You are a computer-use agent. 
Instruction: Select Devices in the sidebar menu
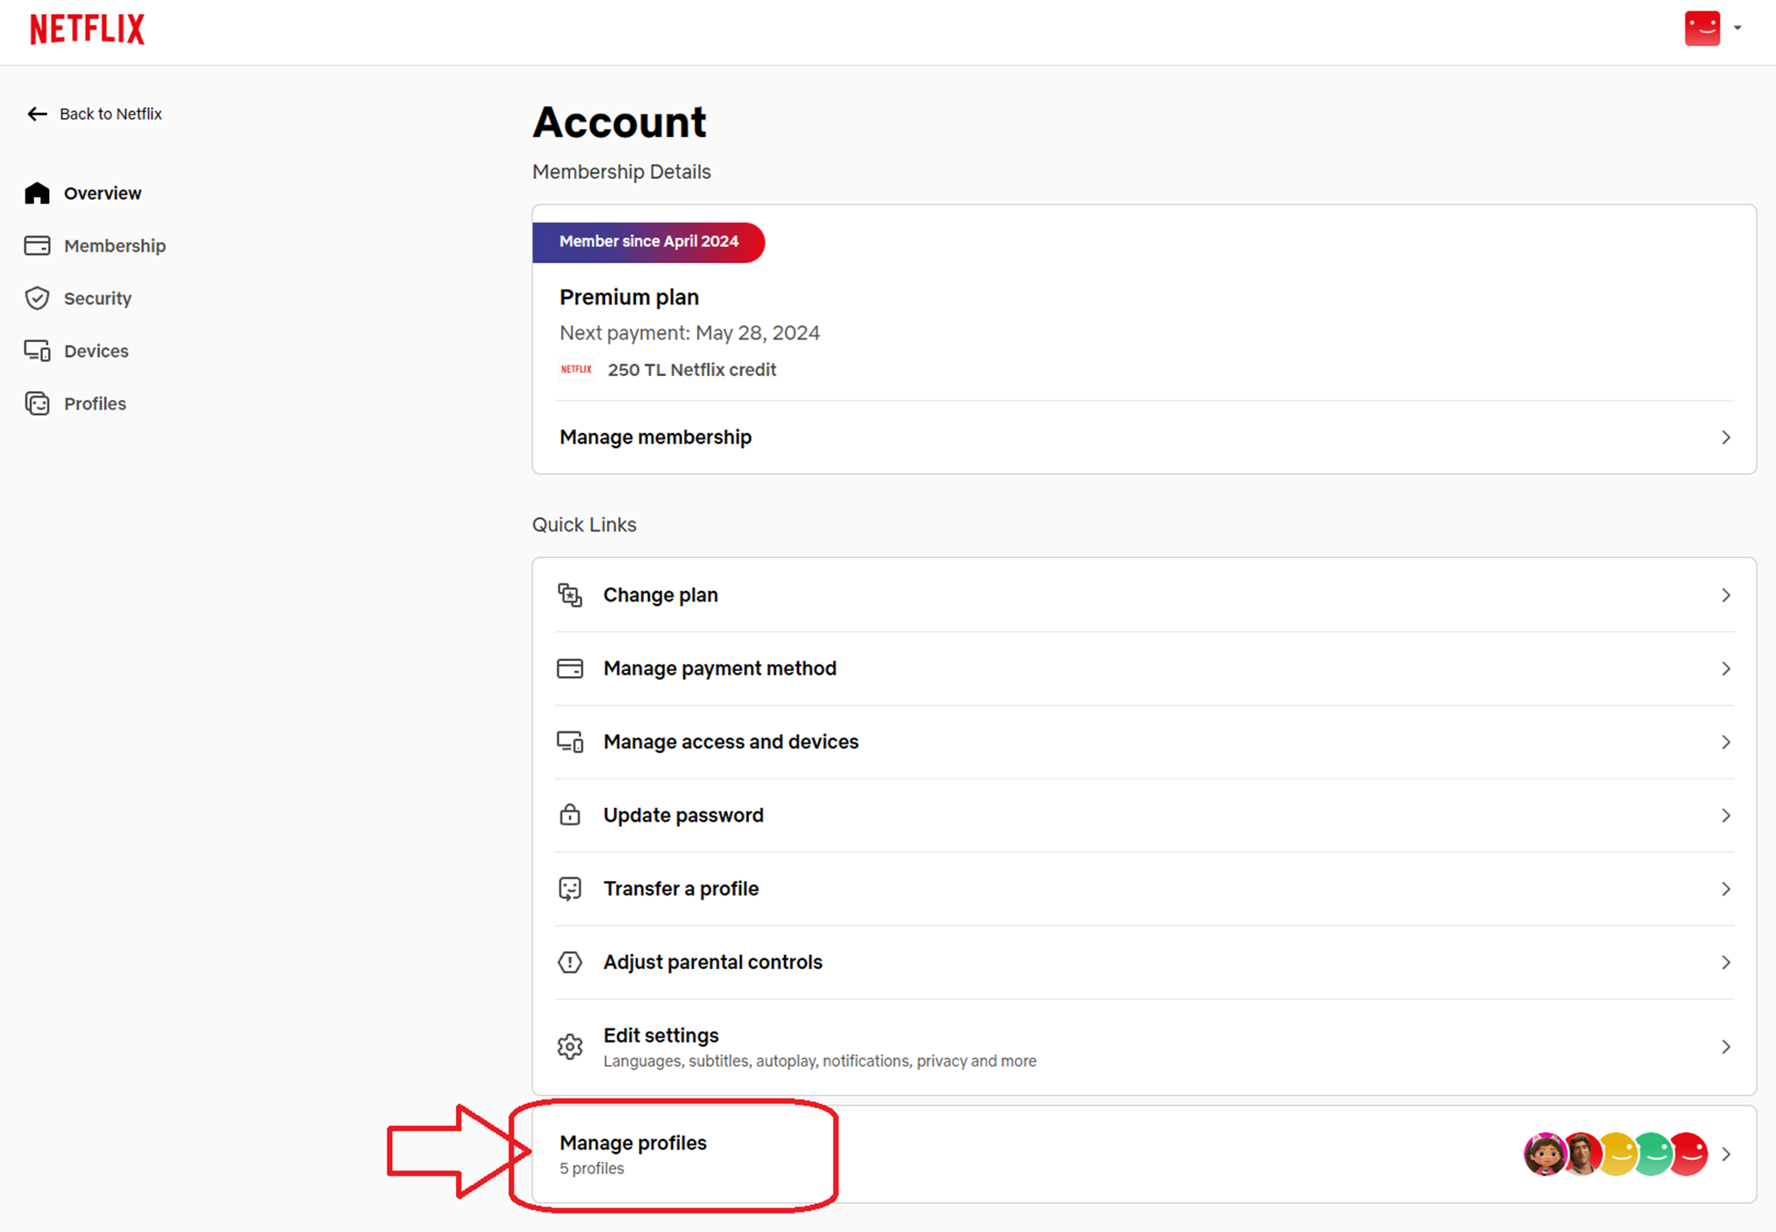[96, 351]
